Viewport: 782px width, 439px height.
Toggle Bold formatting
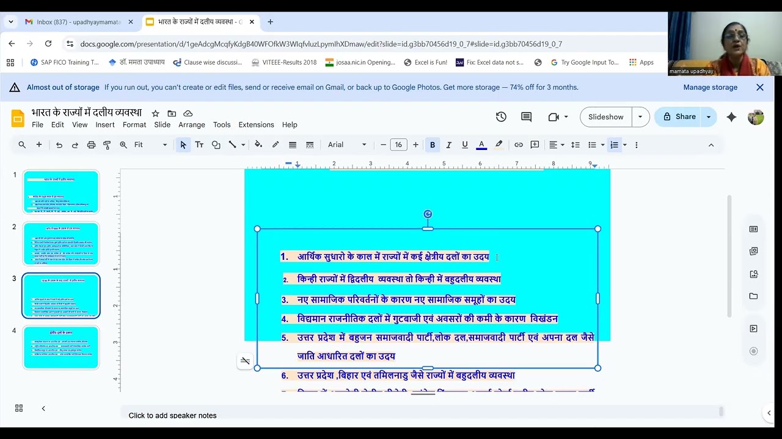point(433,145)
